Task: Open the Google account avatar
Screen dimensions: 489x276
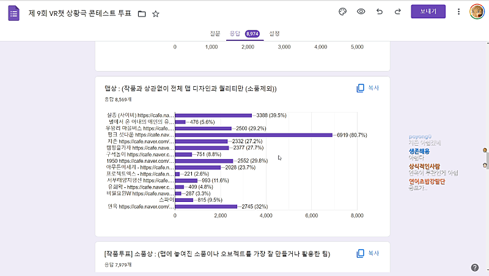Action: [477, 12]
